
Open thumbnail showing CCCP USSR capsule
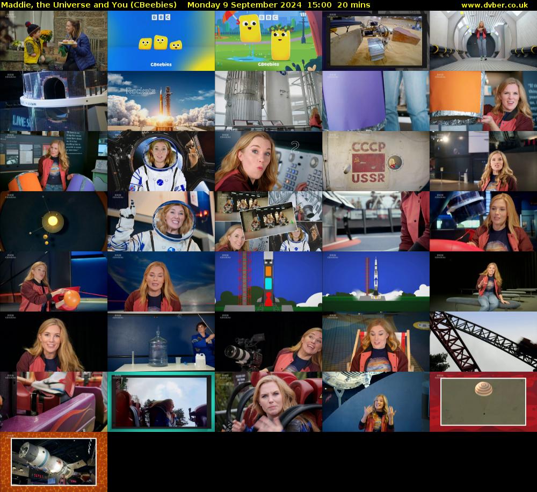pos(376,161)
